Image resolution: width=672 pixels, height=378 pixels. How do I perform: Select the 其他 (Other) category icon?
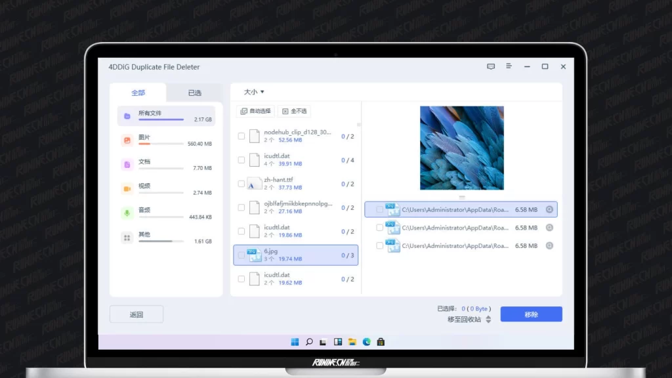(127, 238)
